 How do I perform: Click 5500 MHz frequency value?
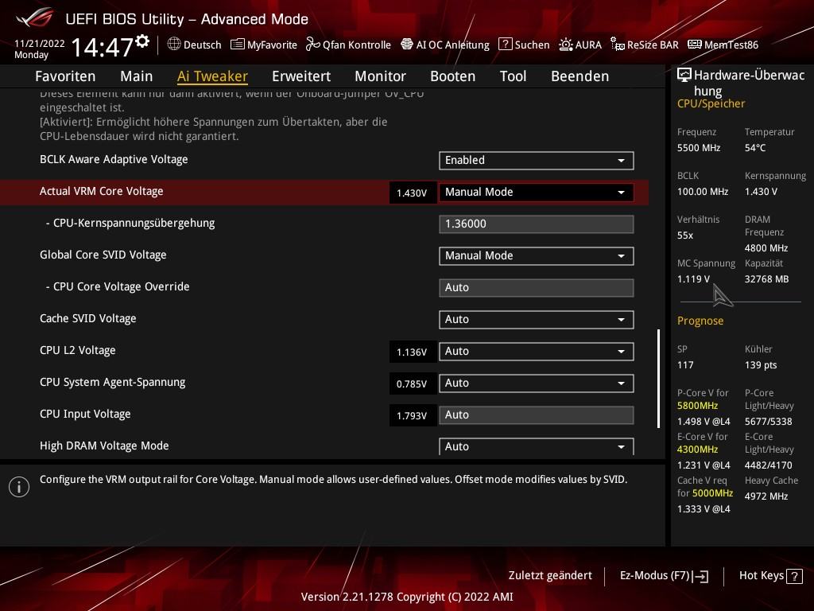(699, 147)
